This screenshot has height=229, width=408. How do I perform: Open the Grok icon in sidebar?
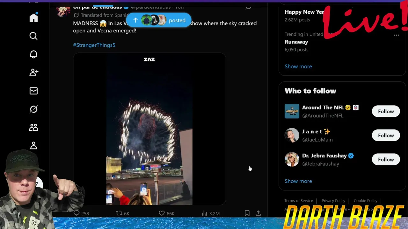click(33, 109)
